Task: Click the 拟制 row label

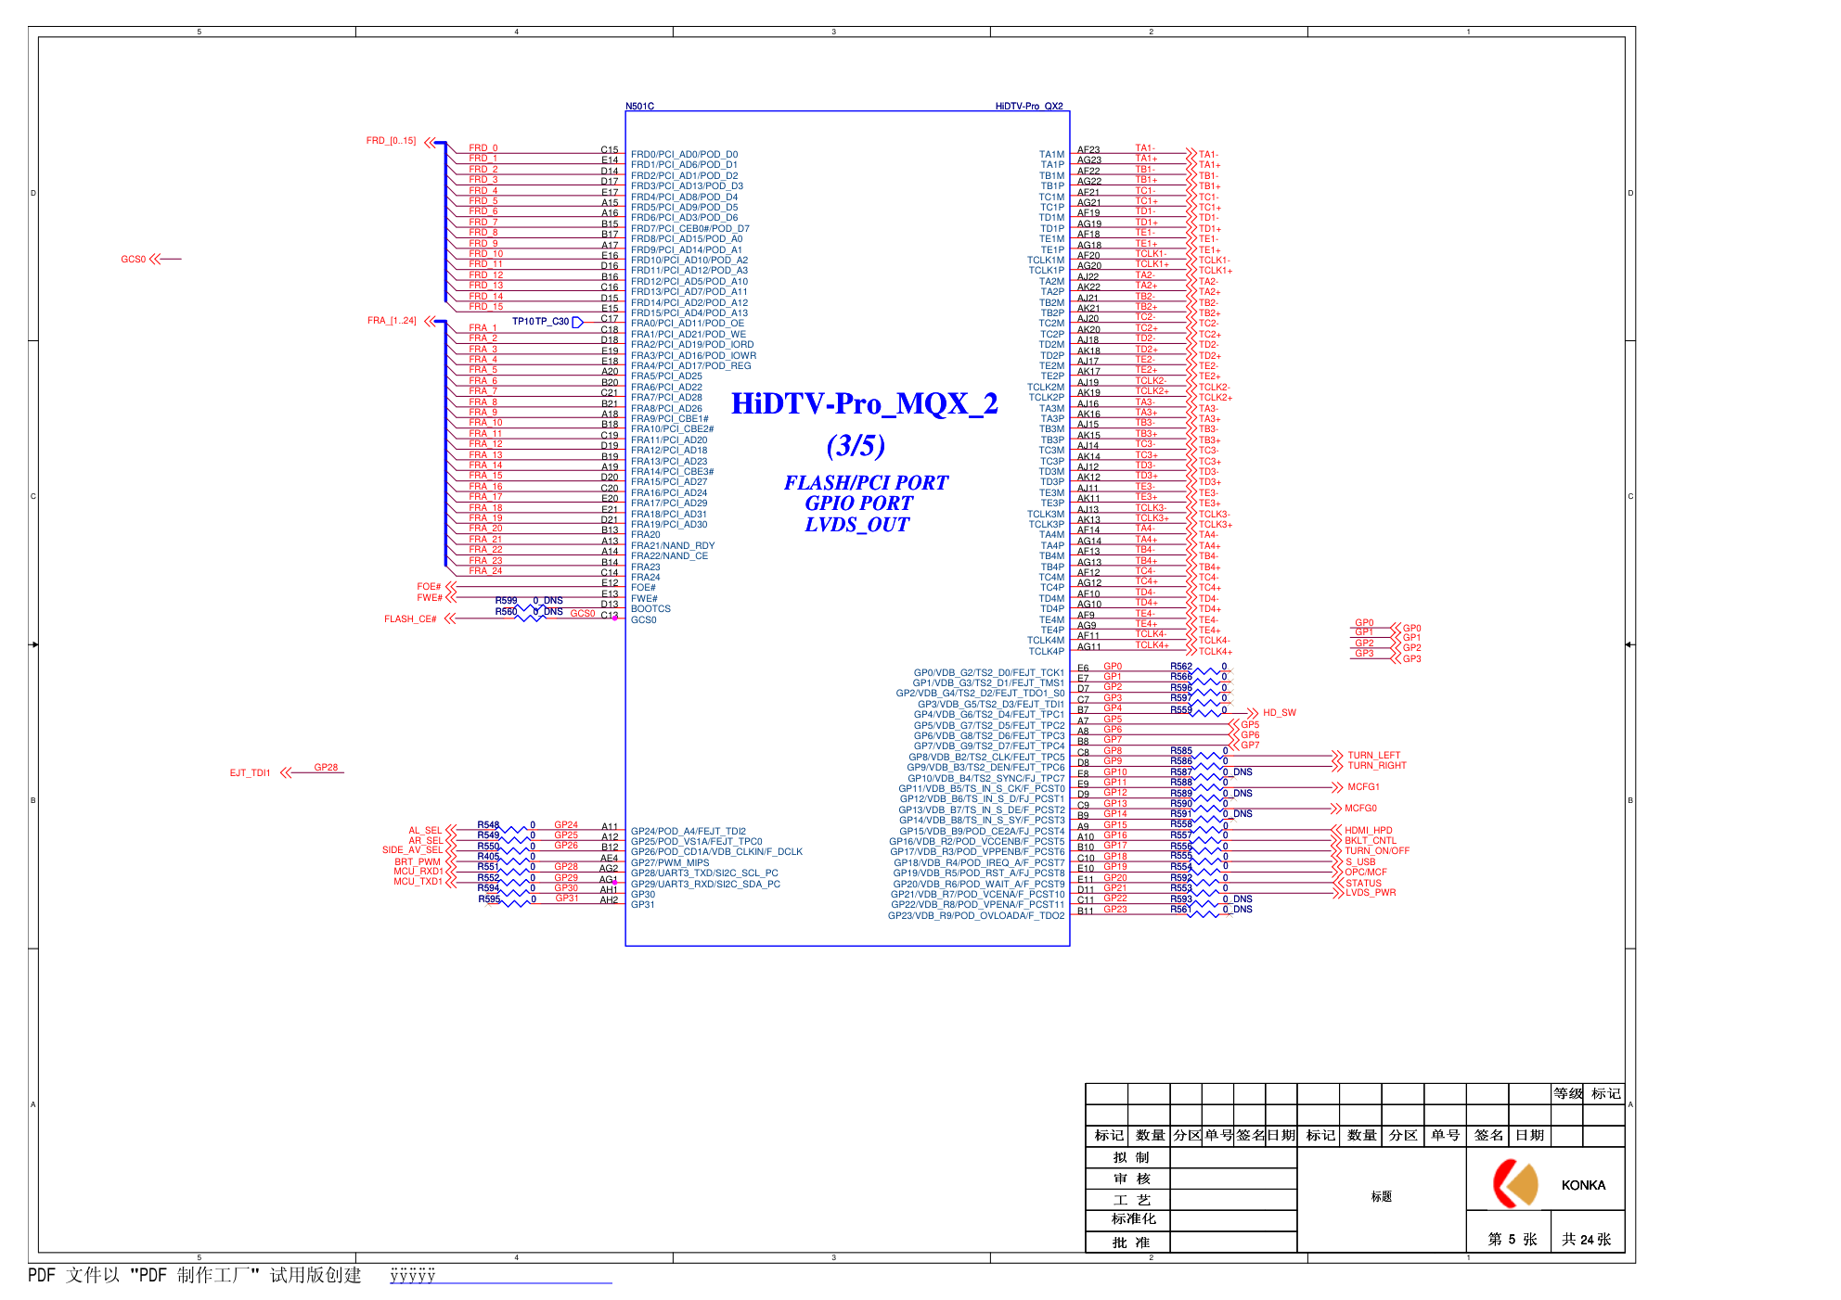Action: (x=1131, y=1158)
